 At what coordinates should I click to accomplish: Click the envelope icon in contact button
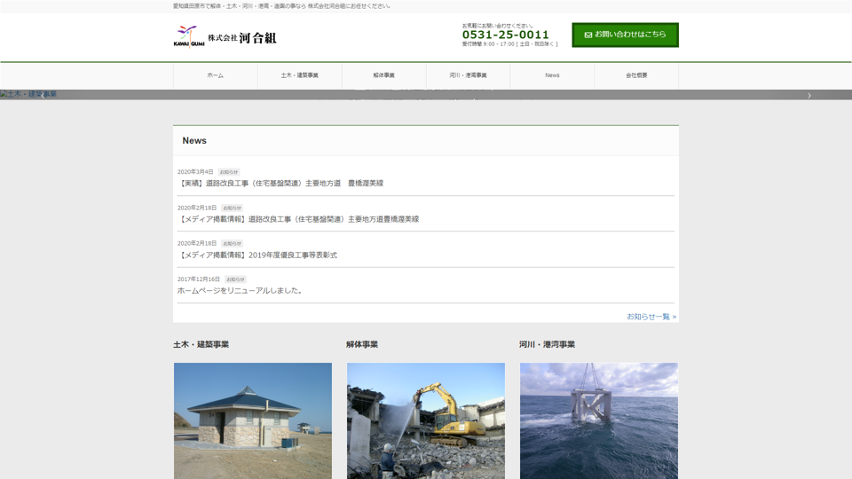click(588, 35)
